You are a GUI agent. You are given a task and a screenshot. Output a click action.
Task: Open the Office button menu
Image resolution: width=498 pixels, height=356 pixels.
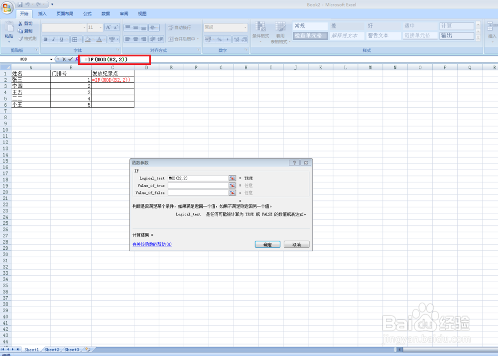(7, 7)
